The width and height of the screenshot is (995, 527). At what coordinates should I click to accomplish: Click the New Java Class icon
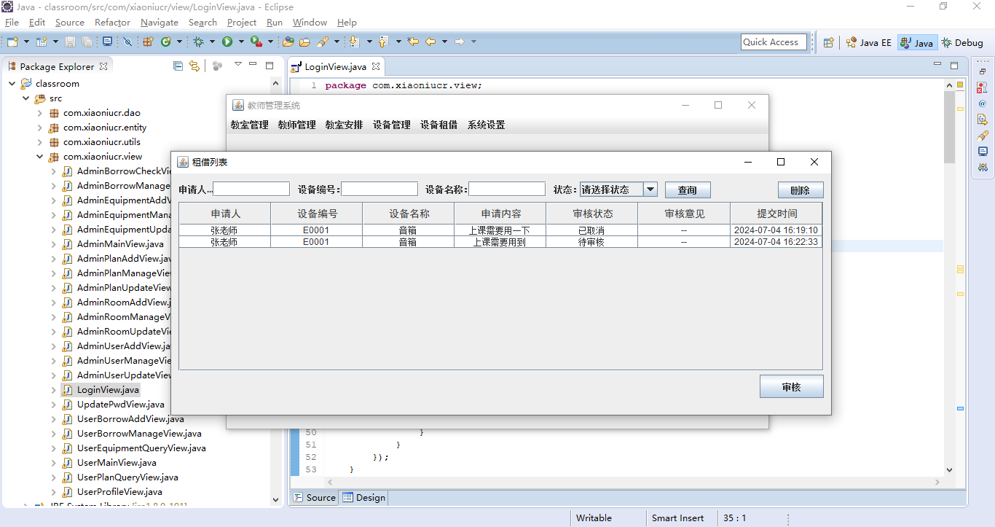click(x=165, y=42)
